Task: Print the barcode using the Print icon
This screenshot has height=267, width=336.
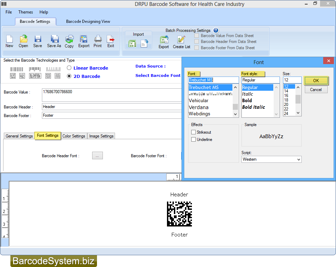Action: click(x=98, y=39)
